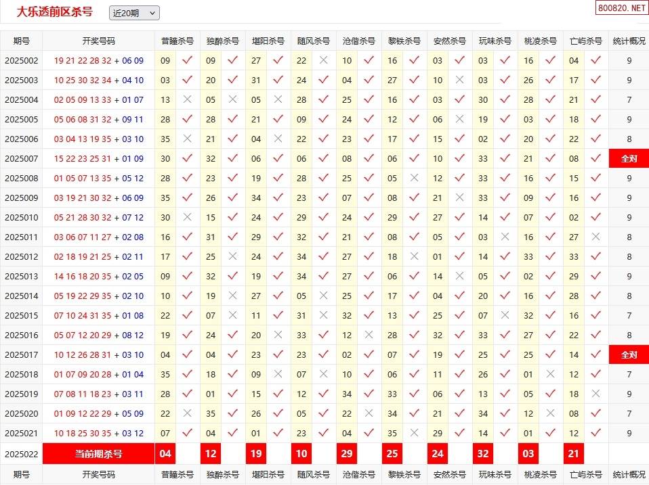649x485 pixels.
Task: Click issue number 2025022
Action: tap(22, 454)
